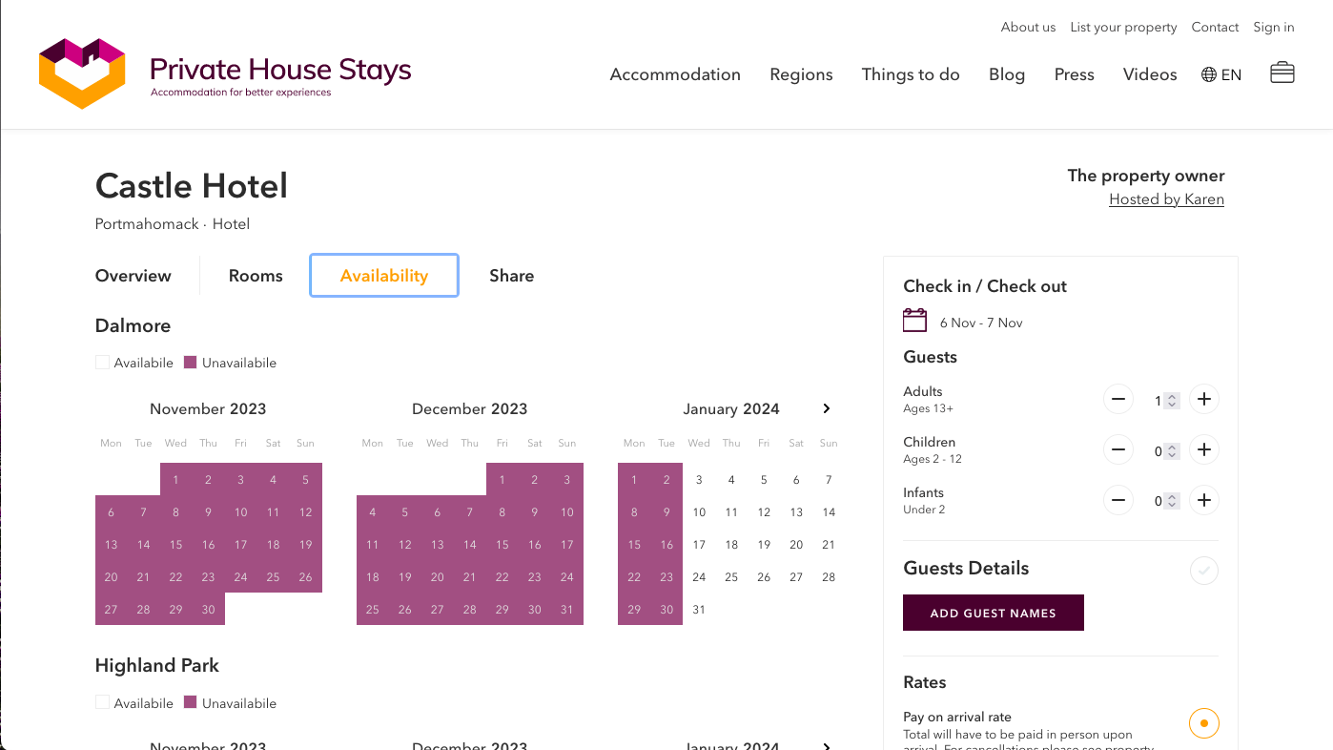This screenshot has width=1333, height=750.
Task: Click the Private House Stays logo
Action: click(x=225, y=74)
